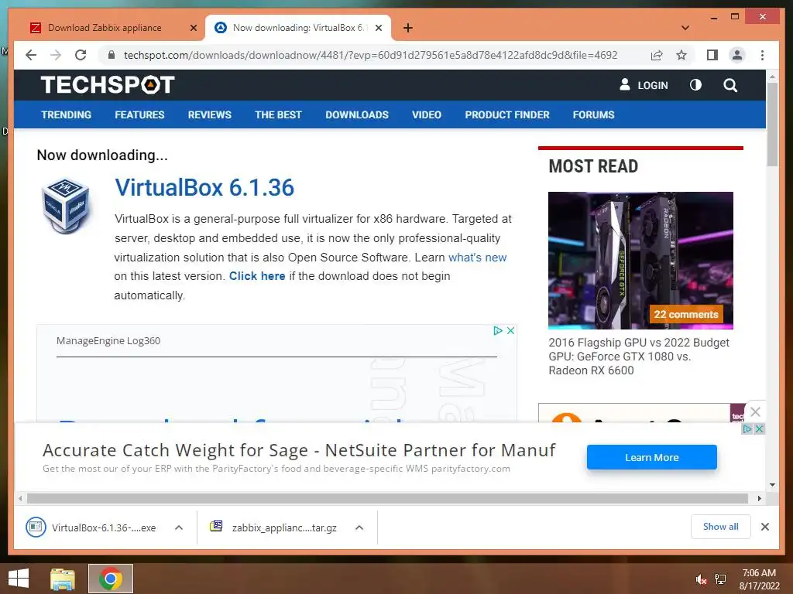Open the DOWNLOADS menu item
The width and height of the screenshot is (793, 594).
pyautogui.click(x=357, y=114)
